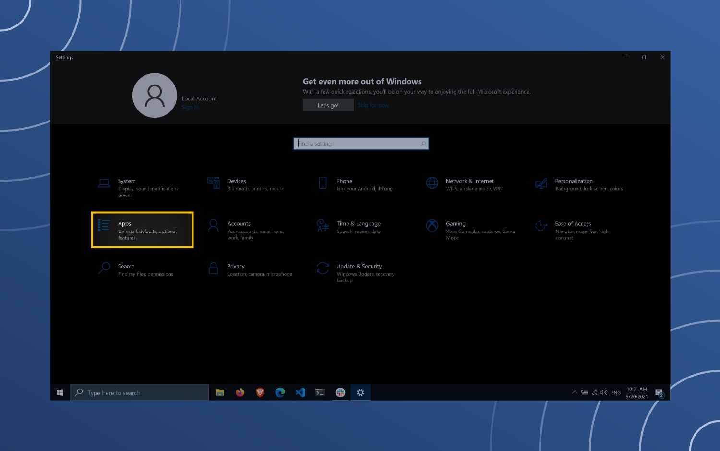Open the battery status tray icon
The image size is (720, 451).
pyautogui.click(x=584, y=392)
